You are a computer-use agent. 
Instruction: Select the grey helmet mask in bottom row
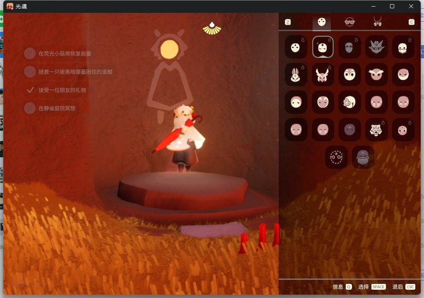click(363, 157)
